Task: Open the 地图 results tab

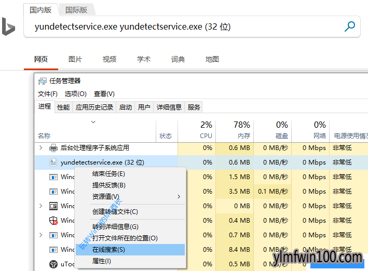Action: (x=212, y=59)
